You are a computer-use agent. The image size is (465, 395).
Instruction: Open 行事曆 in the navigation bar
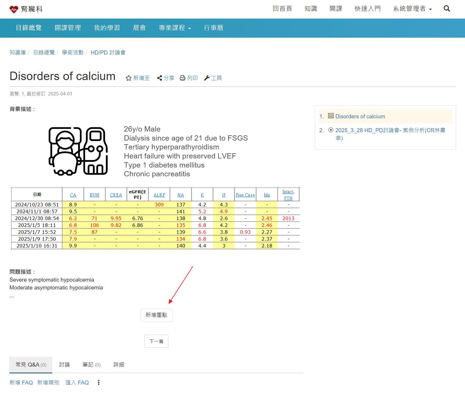point(213,28)
